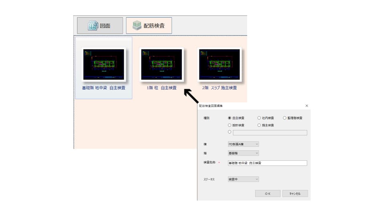Confirm the dialog with OK
Screen dimensions: 384x216
(x=268, y=194)
